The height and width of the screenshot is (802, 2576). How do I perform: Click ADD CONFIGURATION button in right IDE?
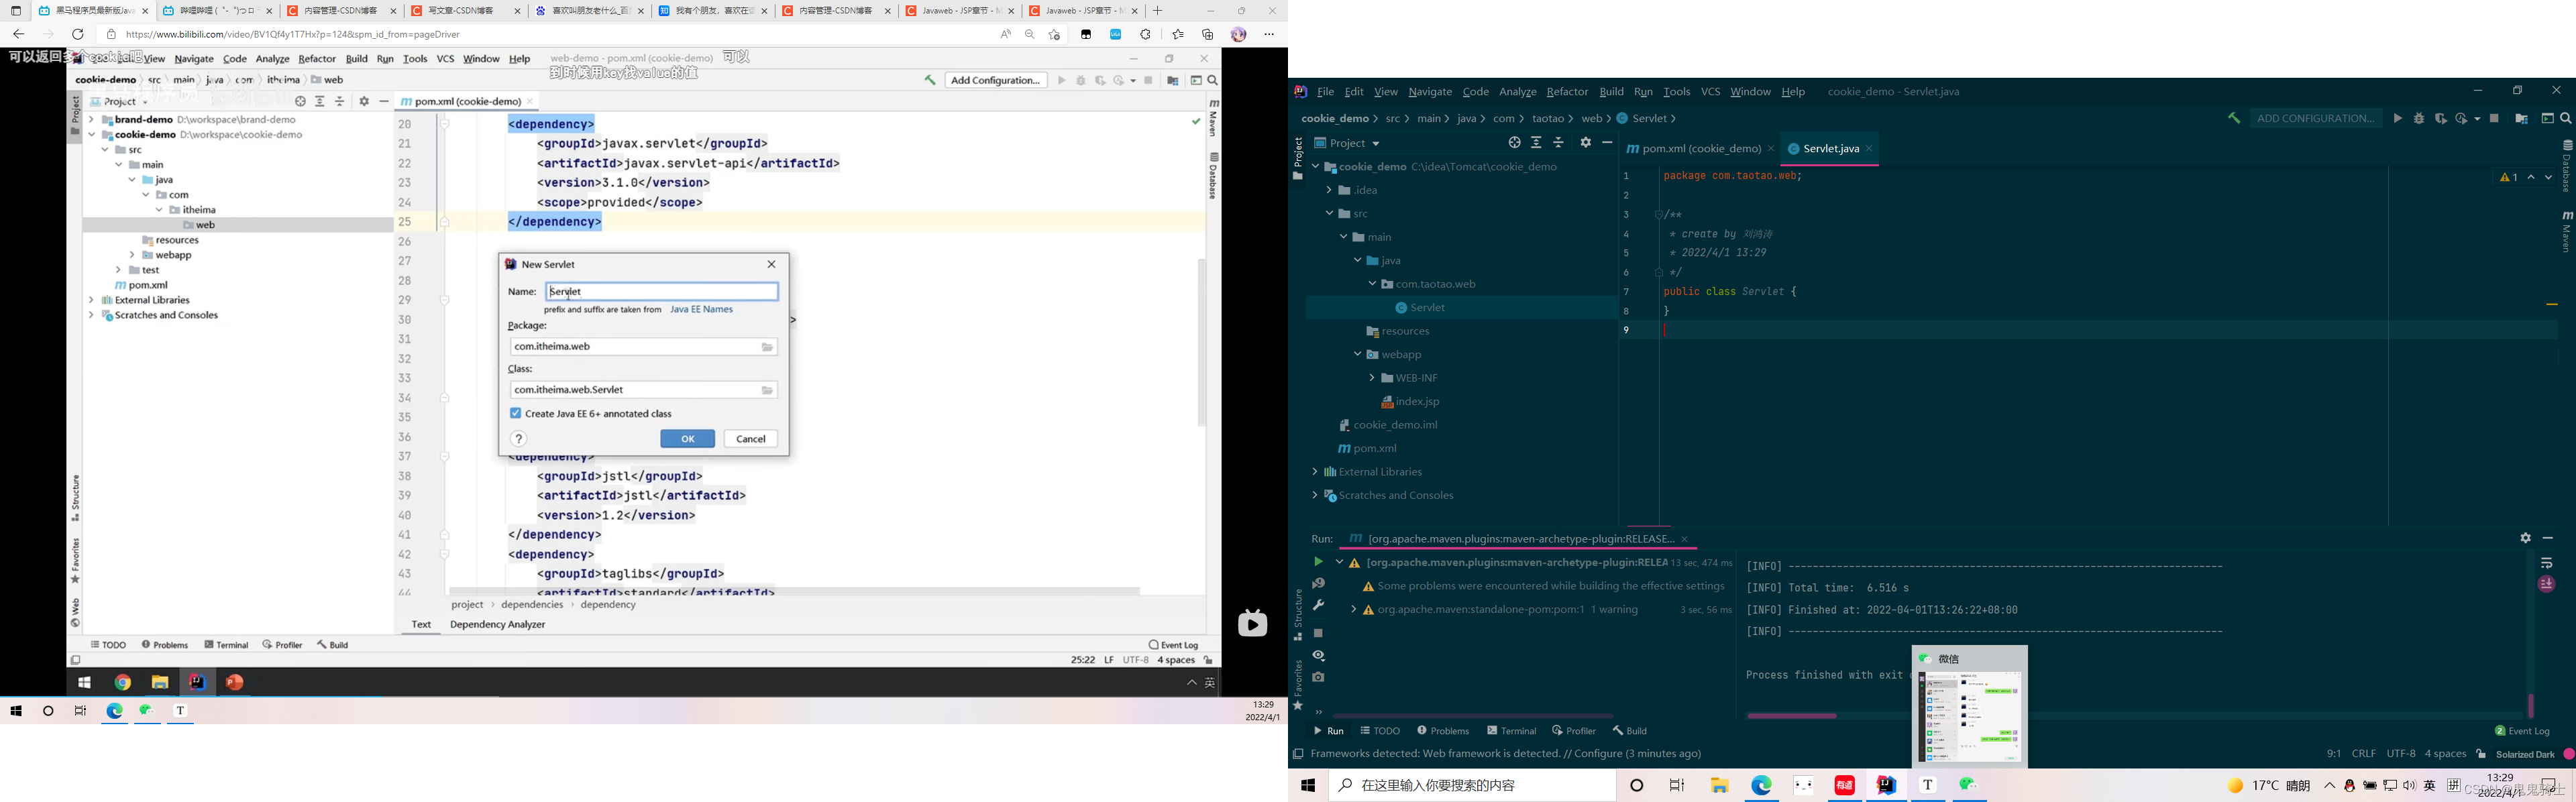coord(2316,118)
